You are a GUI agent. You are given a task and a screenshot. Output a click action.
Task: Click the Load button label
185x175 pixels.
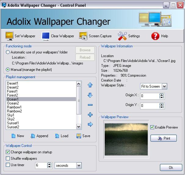pyautogui.click(x=64, y=136)
